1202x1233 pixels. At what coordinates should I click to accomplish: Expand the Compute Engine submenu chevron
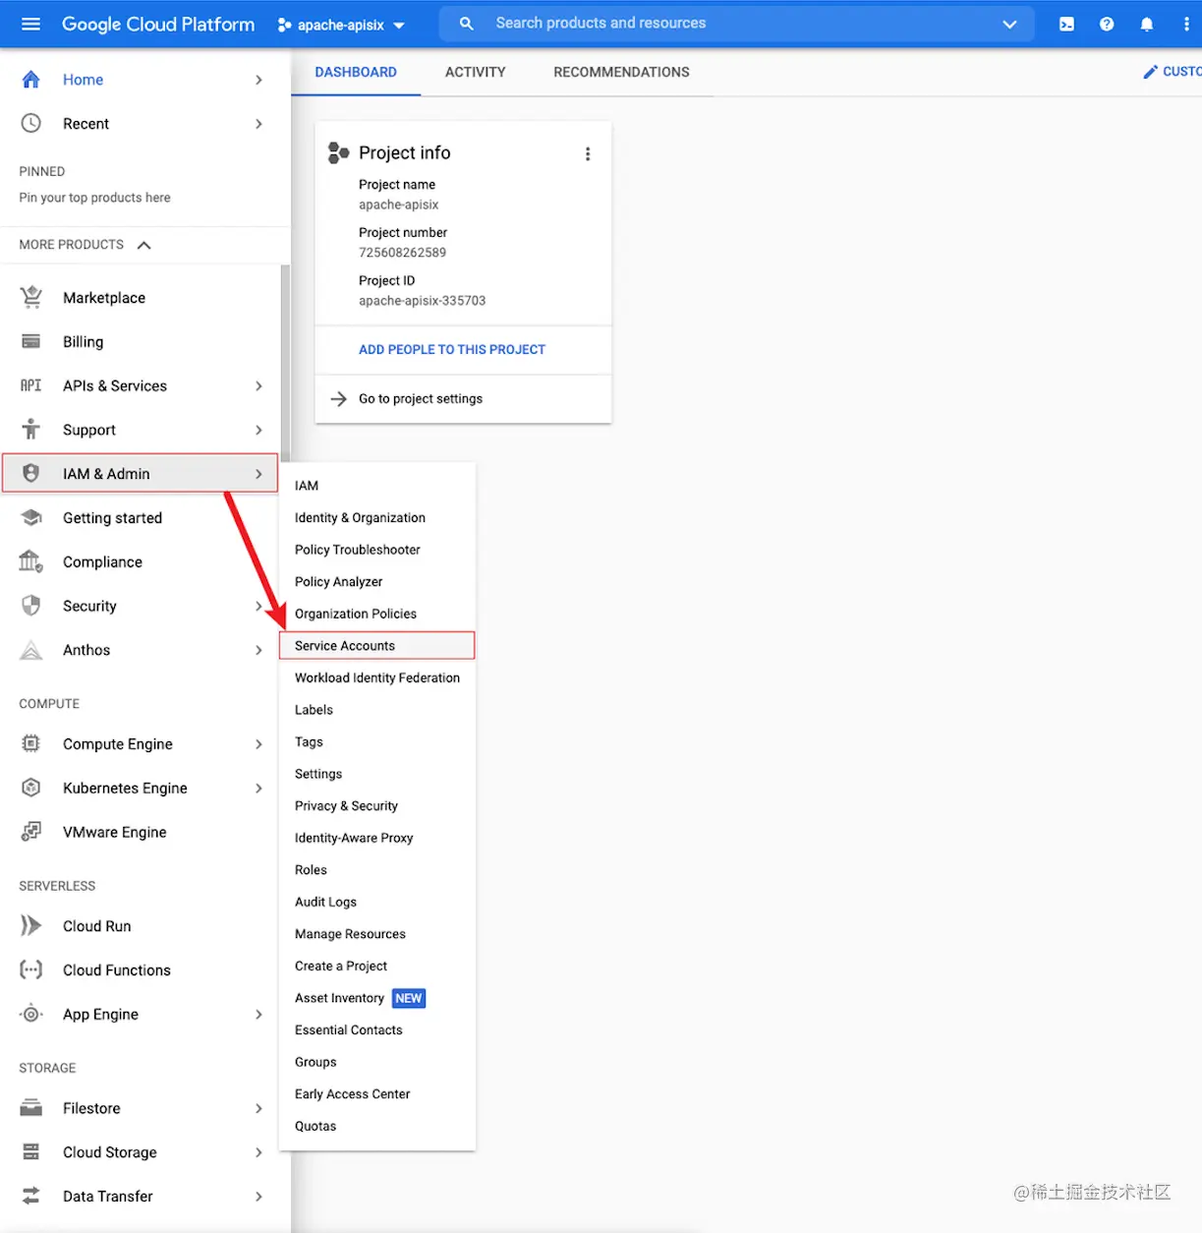point(258,744)
